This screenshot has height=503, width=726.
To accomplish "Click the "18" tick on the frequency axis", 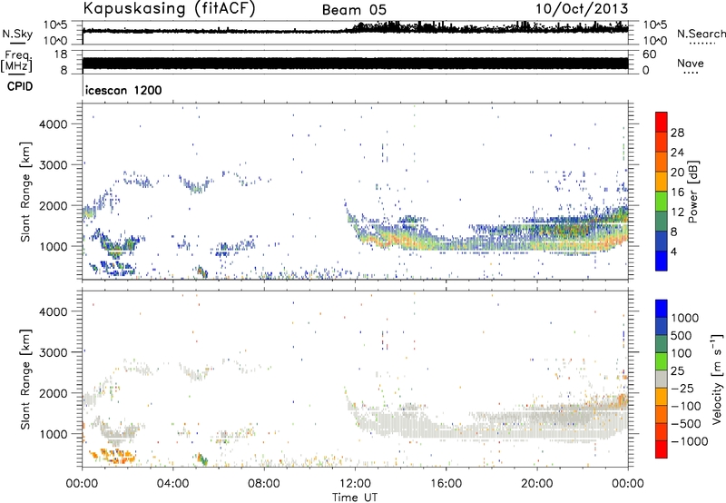I will coord(61,54).
